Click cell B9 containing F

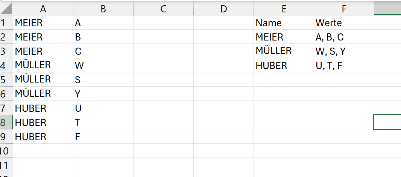[103, 136]
